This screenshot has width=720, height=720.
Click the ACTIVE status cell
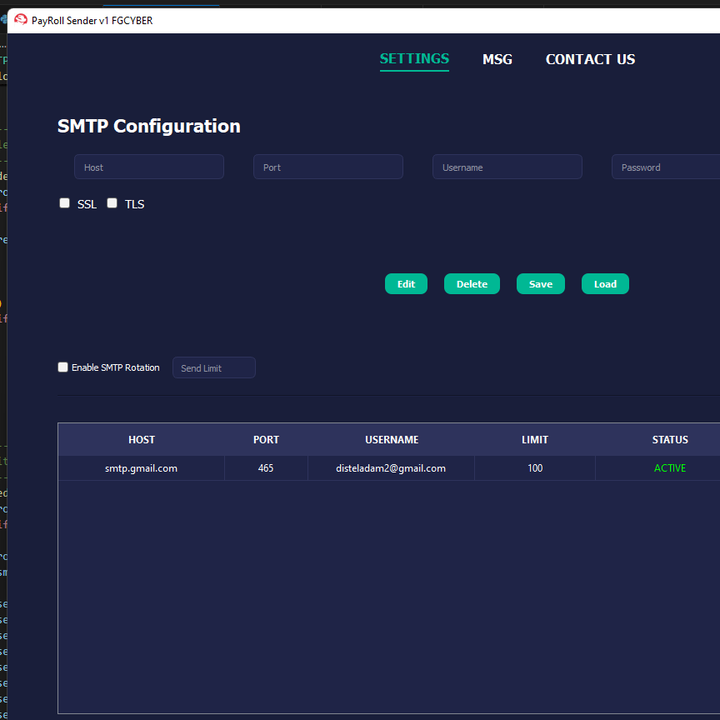[x=670, y=468]
